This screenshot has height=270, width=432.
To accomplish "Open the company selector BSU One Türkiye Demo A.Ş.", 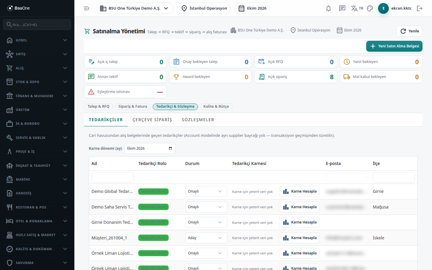I will click(135, 8).
